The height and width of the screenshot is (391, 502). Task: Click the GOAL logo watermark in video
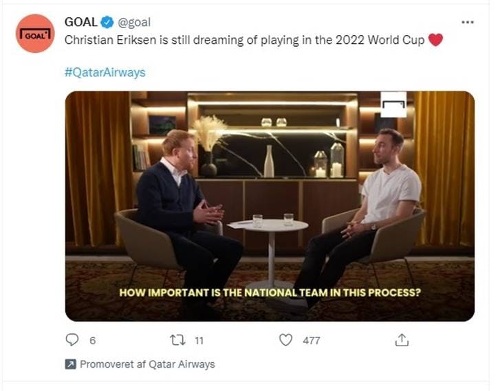pos(393,104)
